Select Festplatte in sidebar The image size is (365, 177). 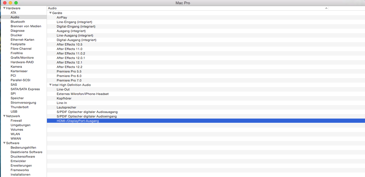coord(18,44)
